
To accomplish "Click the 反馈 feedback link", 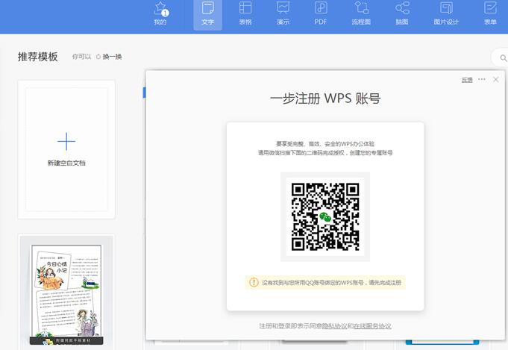I will [467, 80].
